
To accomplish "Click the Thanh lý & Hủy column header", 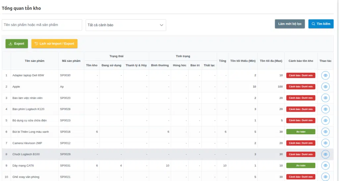I will 136,65.
